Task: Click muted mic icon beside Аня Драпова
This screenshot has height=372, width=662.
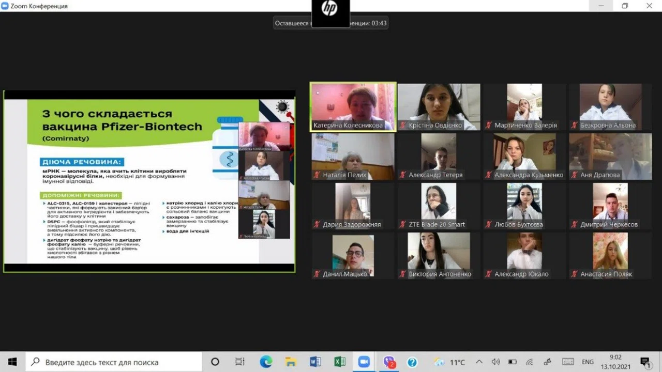Action: [575, 175]
